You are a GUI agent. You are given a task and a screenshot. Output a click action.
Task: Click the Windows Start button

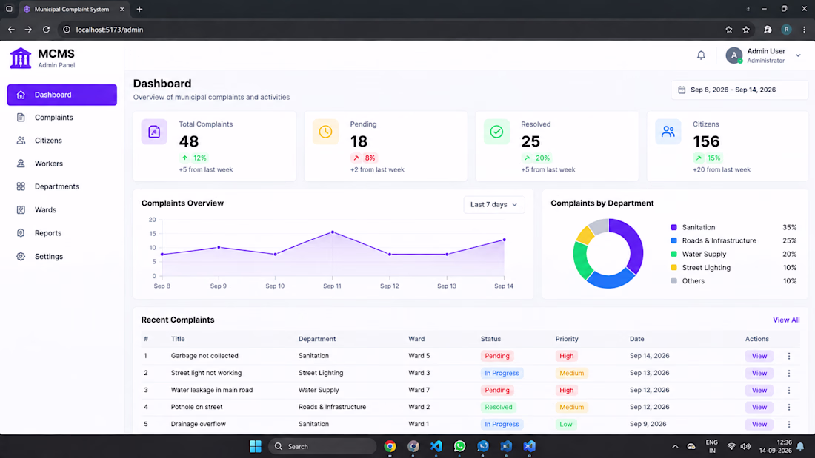tap(255, 446)
